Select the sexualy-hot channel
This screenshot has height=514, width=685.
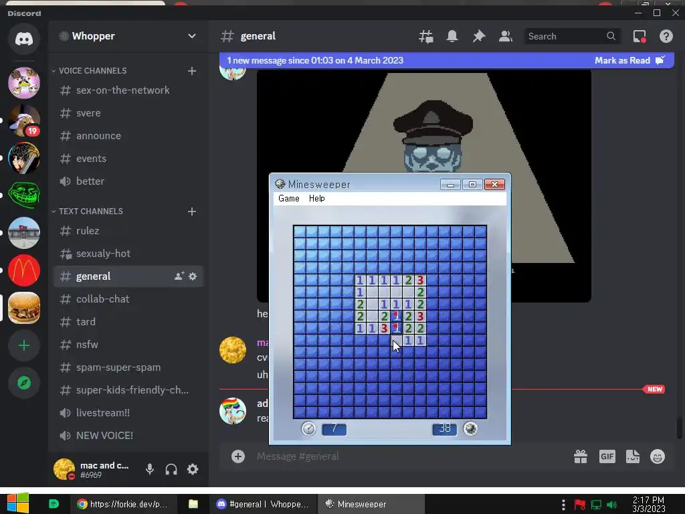tap(128, 253)
